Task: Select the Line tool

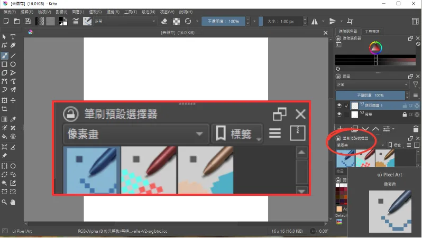Action: click(x=13, y=55)
